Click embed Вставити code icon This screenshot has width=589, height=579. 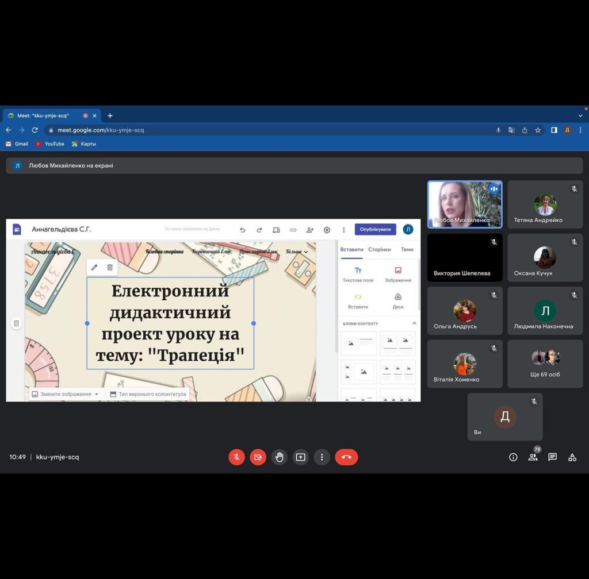click(358, 301)
